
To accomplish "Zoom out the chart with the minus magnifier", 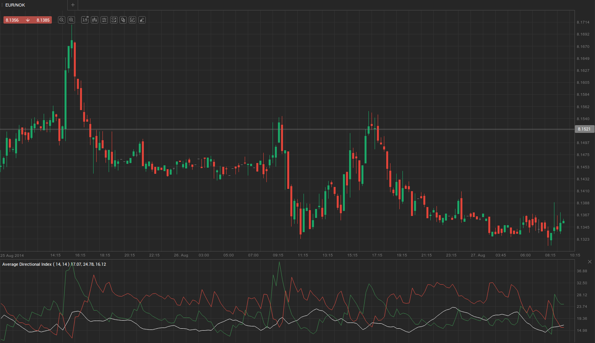I will click(x=61, y=20).
